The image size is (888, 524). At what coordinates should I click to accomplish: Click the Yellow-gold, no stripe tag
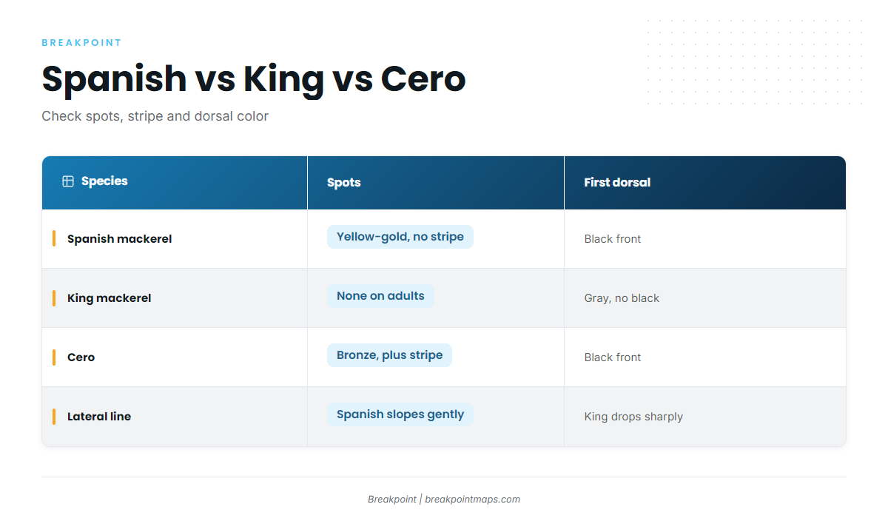(x=400, y=237)
